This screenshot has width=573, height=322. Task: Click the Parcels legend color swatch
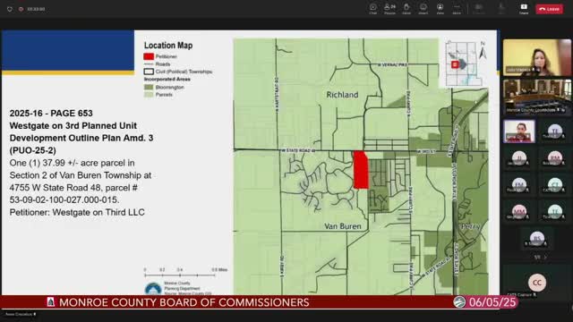click(x=149, y=95)
